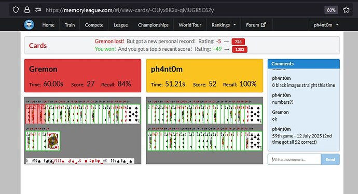
Task: Click the 'You won!' result text
Action: (105, 49)
